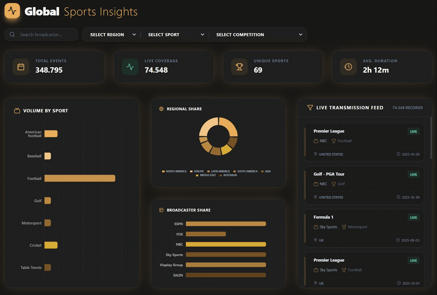Click the globe icon beside Regional Share
437x295 pixels.
(x=161, y=109)
